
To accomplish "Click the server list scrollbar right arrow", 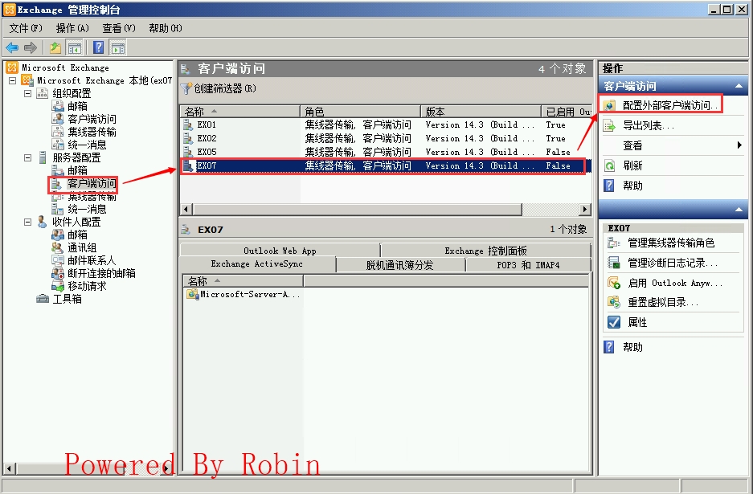I will click(x=585, y=210).
